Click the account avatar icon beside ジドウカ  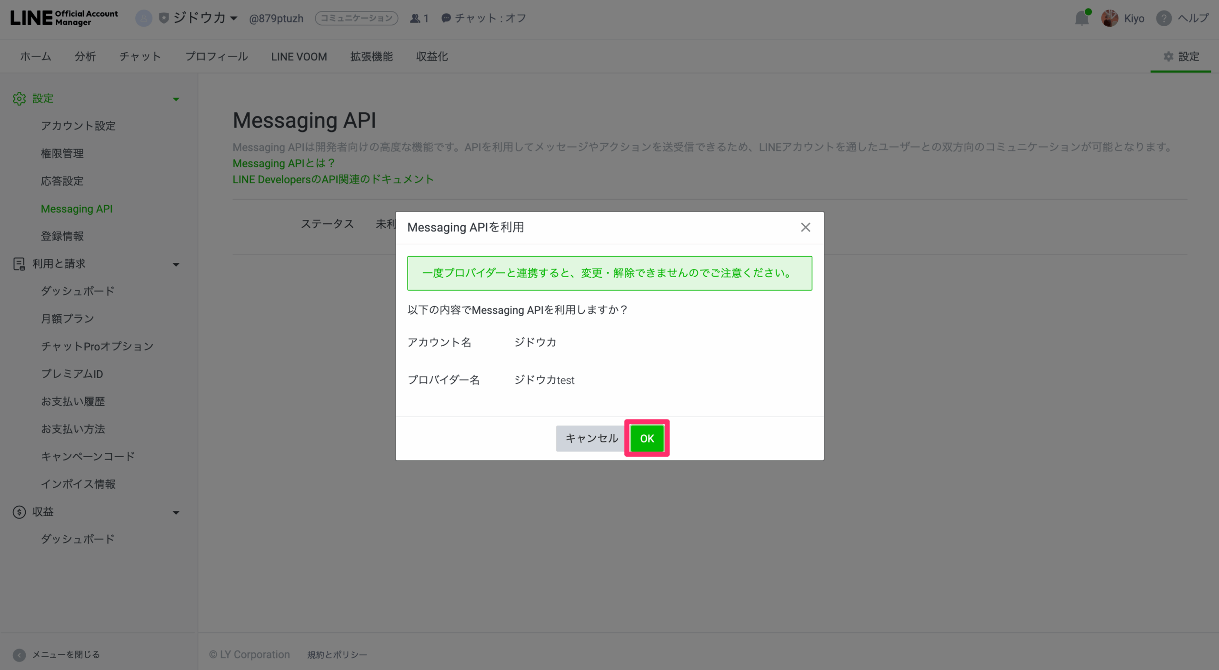tap(143, 18)
